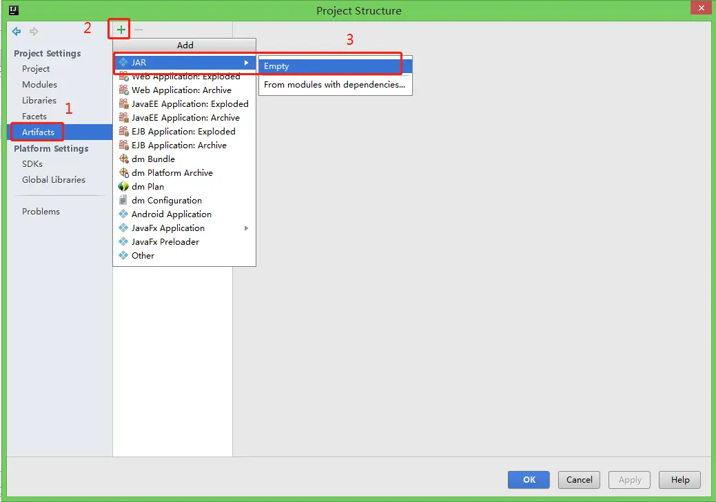Click the JAR diamond icon
Image resolution: width=716 pixels, height=502 pixels.
(x=123, y=62)
